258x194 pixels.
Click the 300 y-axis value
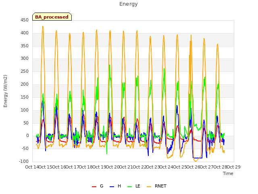pyautogui.click(x=25, y=58)
